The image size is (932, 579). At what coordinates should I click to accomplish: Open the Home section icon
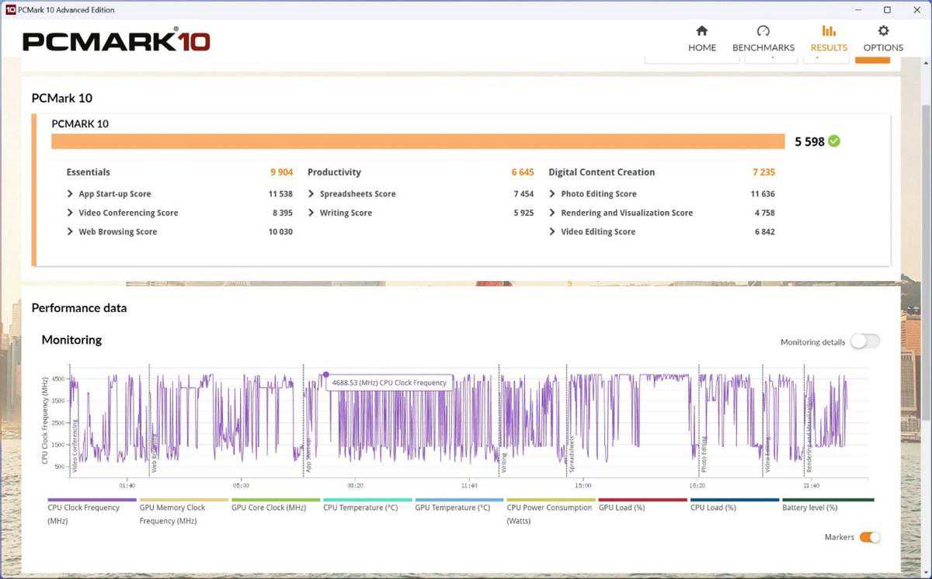click(x=701, y=31)
